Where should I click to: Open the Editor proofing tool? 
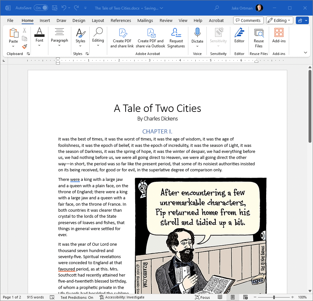[239, 36]
